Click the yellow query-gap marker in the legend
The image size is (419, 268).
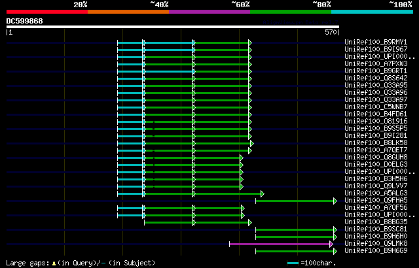click(x=54, y=263)
